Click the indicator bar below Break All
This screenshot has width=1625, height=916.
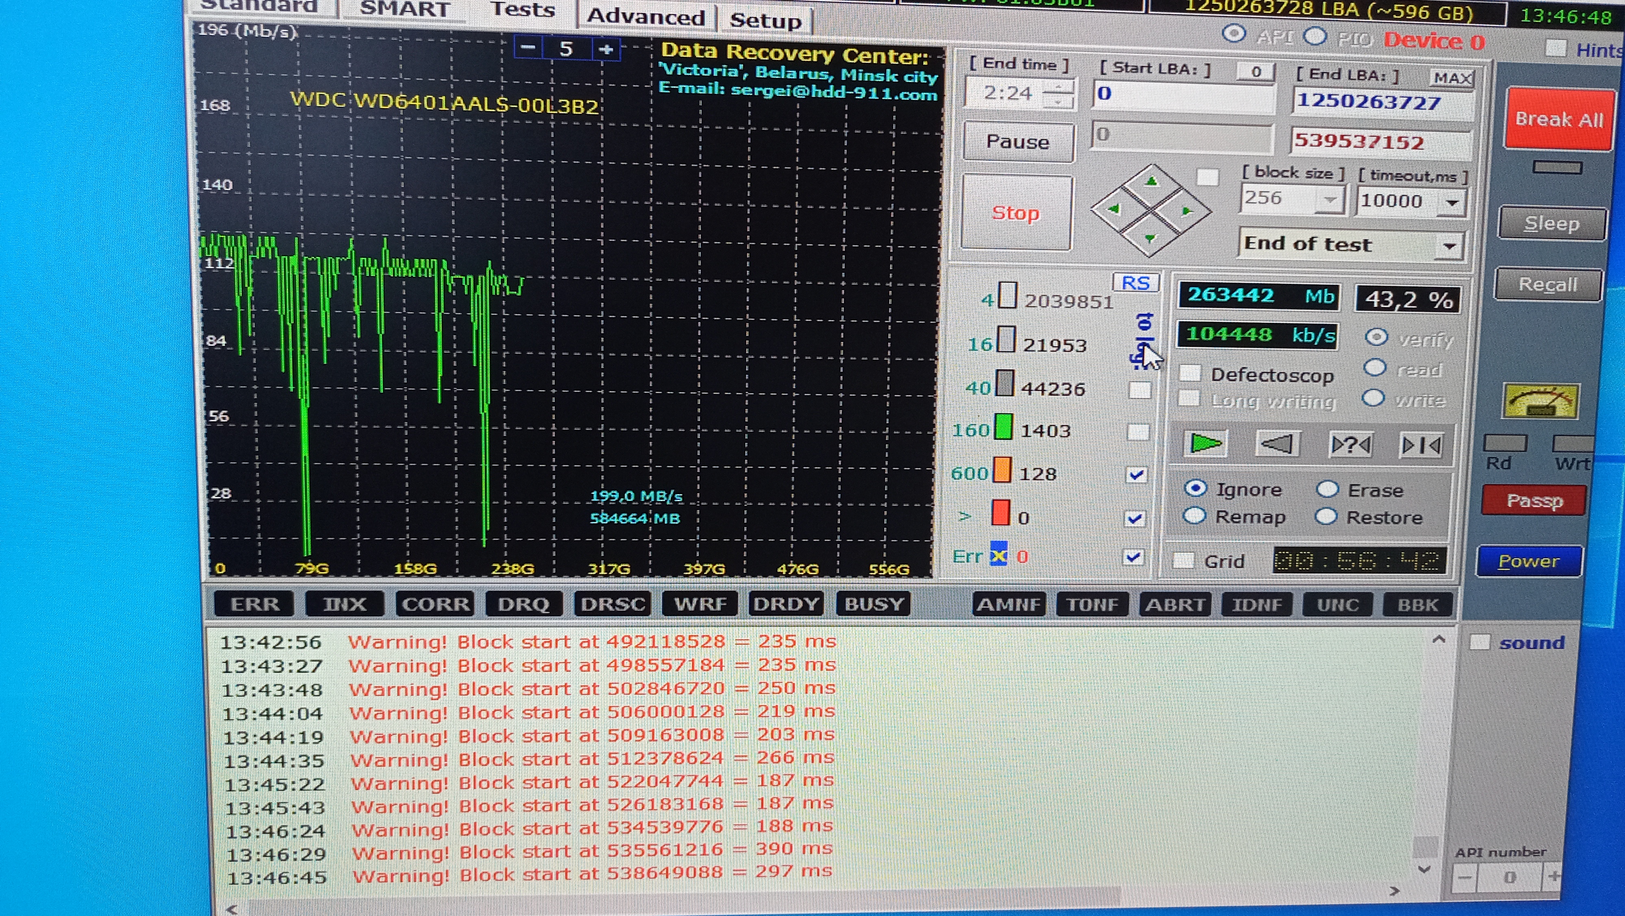coord(1557,168)
